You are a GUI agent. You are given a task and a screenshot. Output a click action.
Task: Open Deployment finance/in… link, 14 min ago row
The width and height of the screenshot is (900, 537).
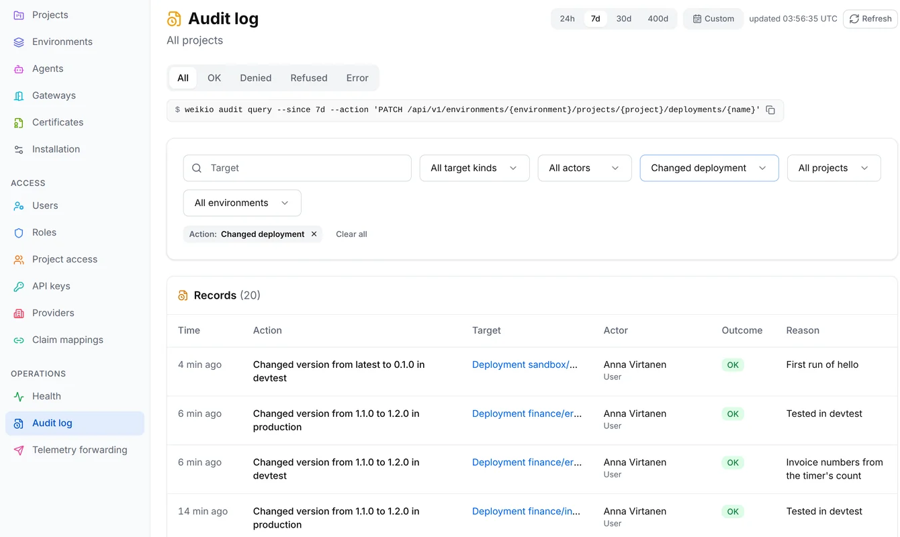tap(527, 511)
